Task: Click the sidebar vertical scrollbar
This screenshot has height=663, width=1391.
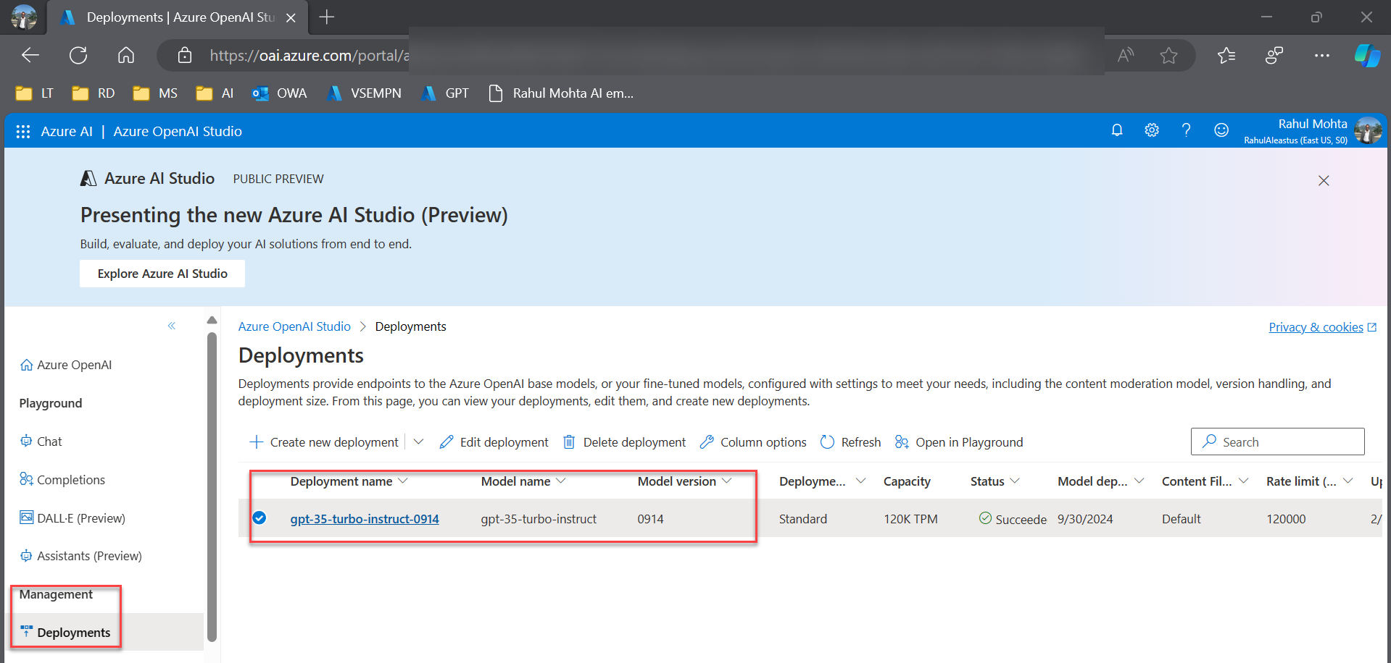Action: (x=212, y=486)
